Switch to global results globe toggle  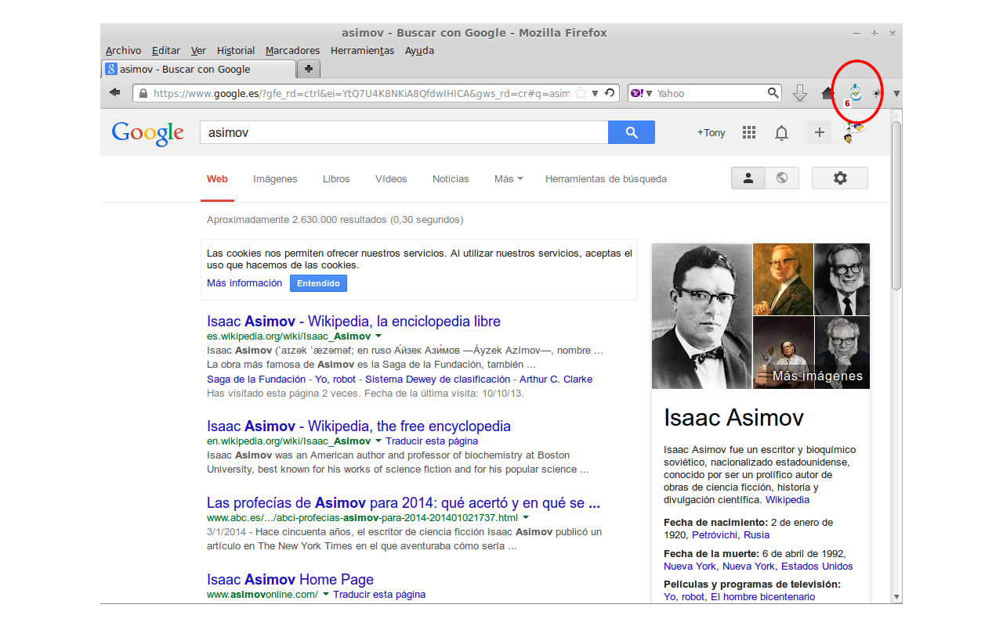781,178
